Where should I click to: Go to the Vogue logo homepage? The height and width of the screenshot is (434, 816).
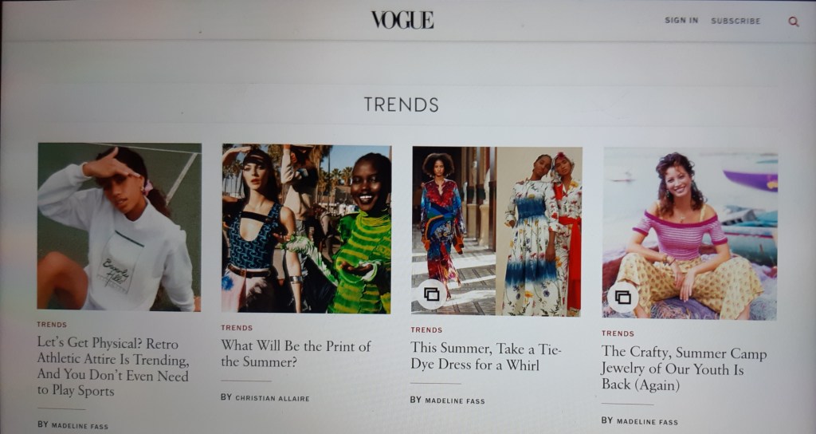pyautogui.click(x=402, y=20)
